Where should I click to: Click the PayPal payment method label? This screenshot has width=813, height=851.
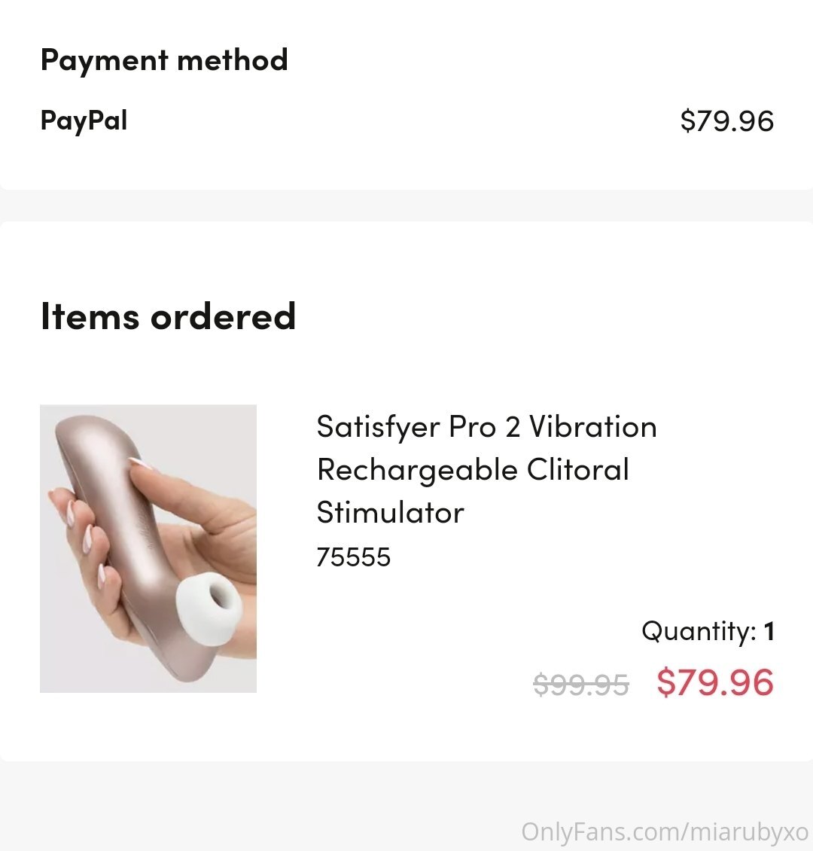(84, 120)
